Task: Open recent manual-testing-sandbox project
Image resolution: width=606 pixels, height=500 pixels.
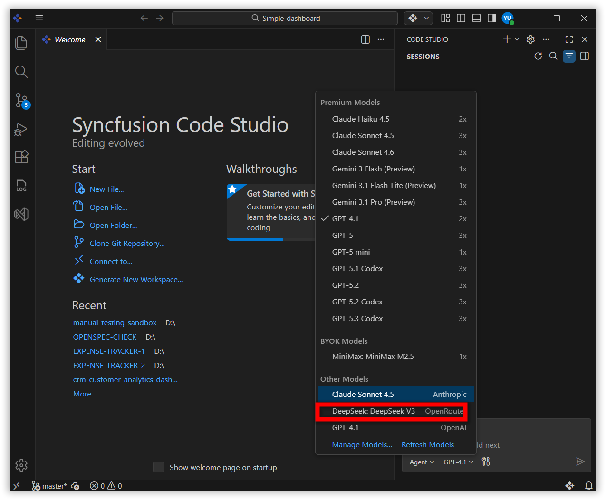Action: tap(115, 323)
